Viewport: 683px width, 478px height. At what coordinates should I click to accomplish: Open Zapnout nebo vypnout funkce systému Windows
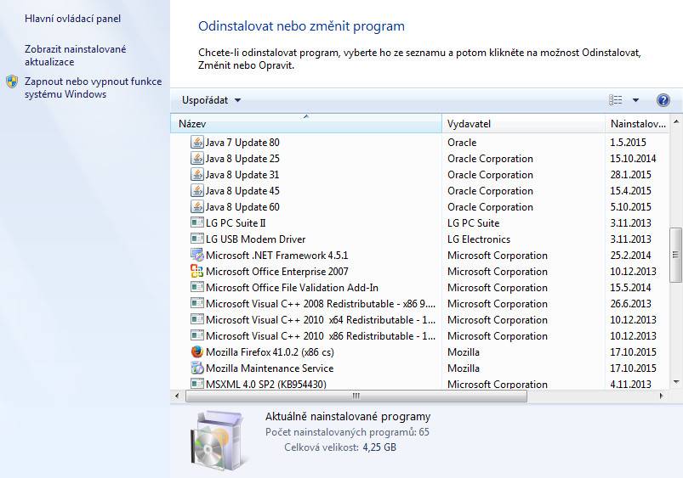tap(94, 87)
